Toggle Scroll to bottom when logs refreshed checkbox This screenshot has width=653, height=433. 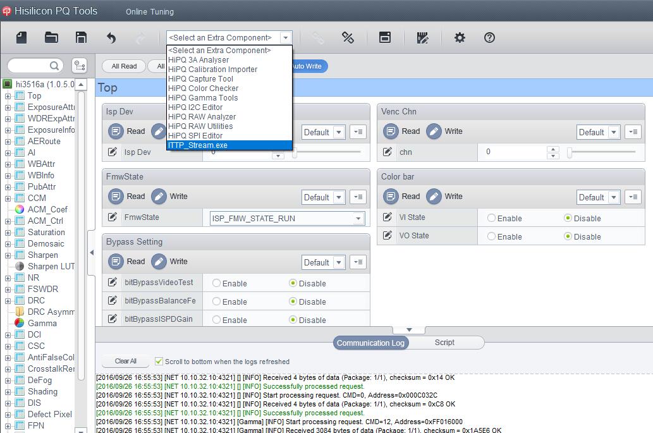(159, 362)
